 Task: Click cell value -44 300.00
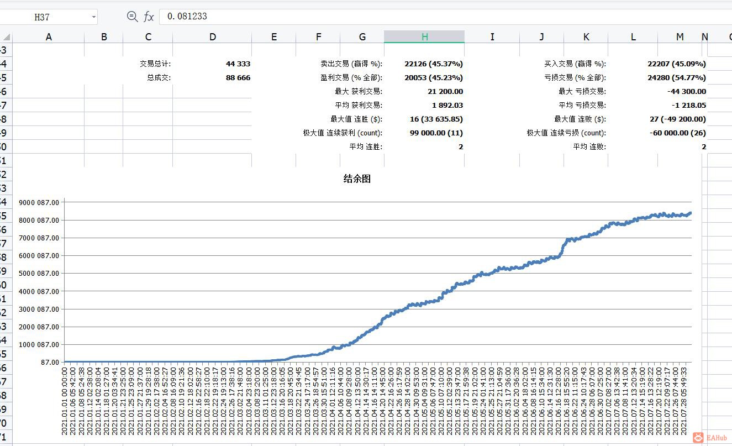tap(687, 92)
